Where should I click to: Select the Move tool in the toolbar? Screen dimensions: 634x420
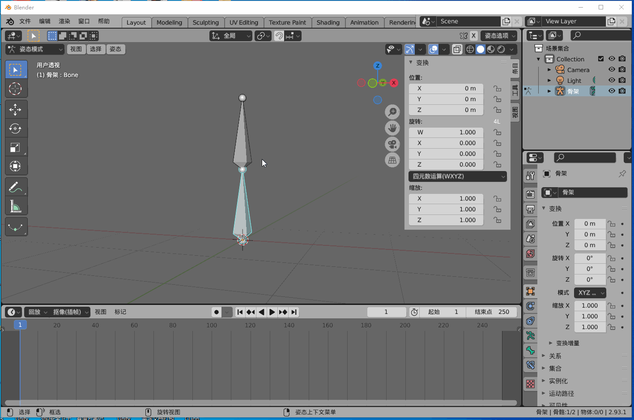(x=16, y=110)
